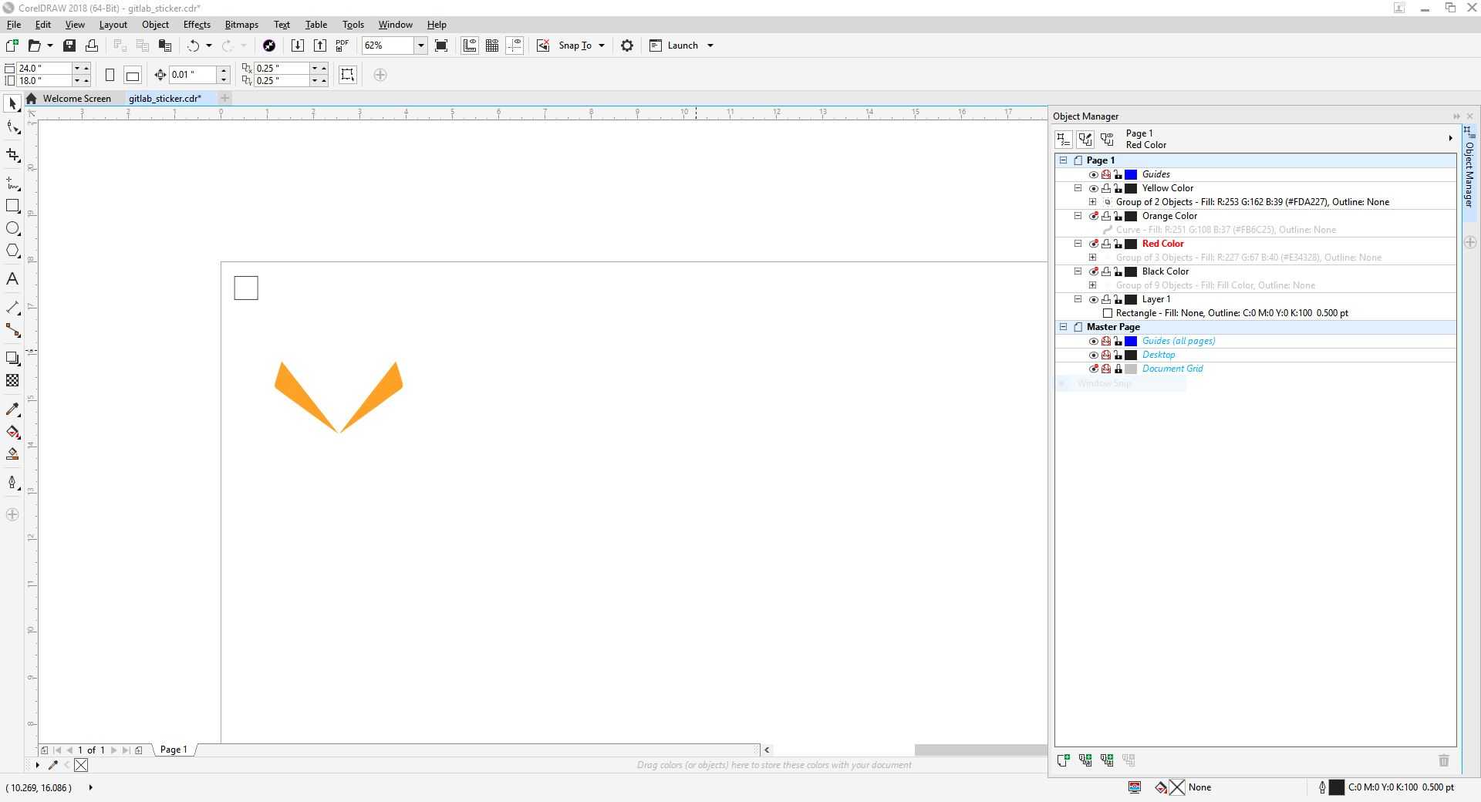
Task: Save the document with the floppy icon
Action: point(69,45)
